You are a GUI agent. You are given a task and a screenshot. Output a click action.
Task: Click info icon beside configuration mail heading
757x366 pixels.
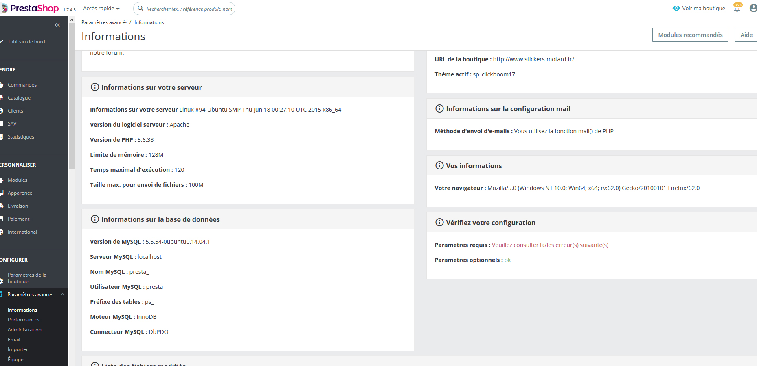click(439, 109)
